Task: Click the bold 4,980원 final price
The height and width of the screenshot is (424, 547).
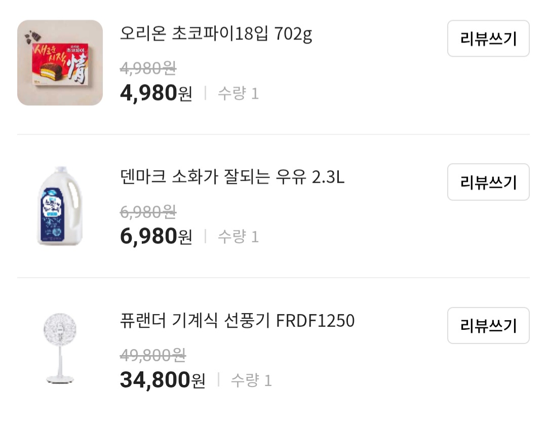Action: click(156, 93)
